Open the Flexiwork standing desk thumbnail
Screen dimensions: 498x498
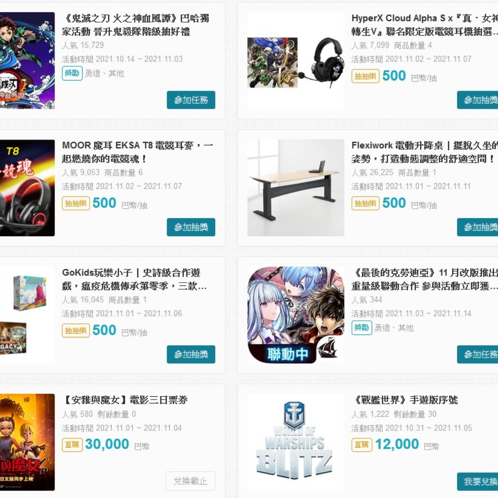(x=295, y=188)
